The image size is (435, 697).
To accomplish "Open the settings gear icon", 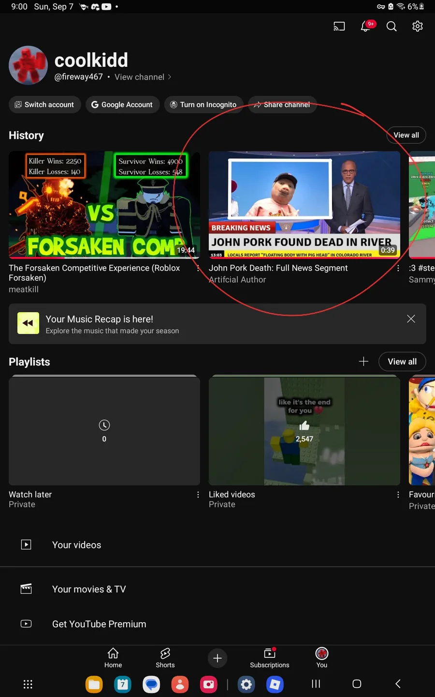I will point(418,26).
